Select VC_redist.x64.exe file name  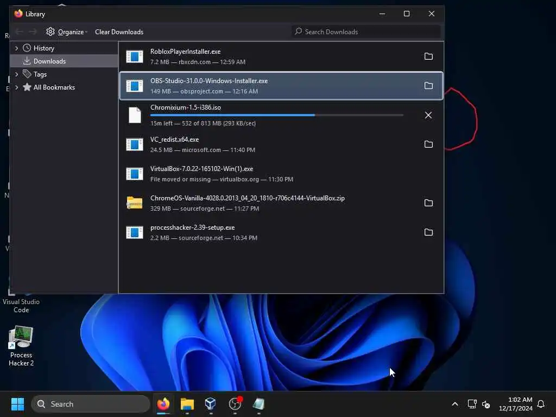coord(174,140)
